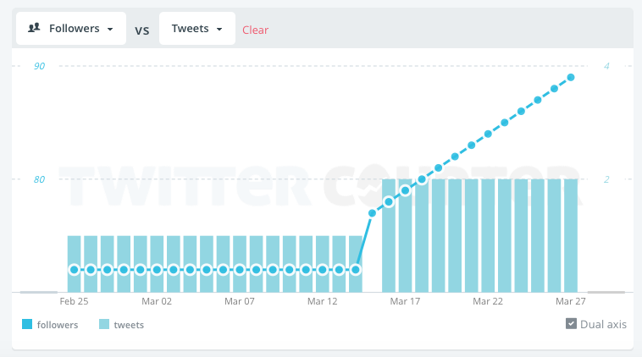
Task: Toggle the tweets series via its legend label
Action: tap(129, 324)
